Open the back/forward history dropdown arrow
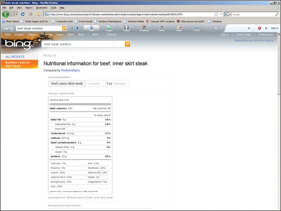The width and height of the screenshot is (281, 211). coord(17,14)
